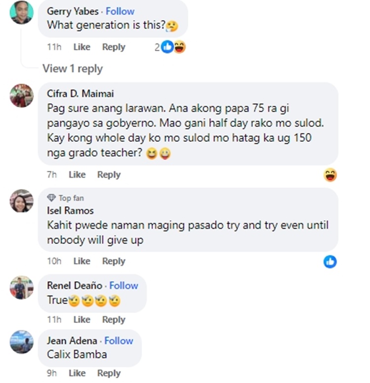The width and height of the screenshot is (370, 383).
Task: Like Cifra D. Maimai's comment
Action: (x=77, y=175)
